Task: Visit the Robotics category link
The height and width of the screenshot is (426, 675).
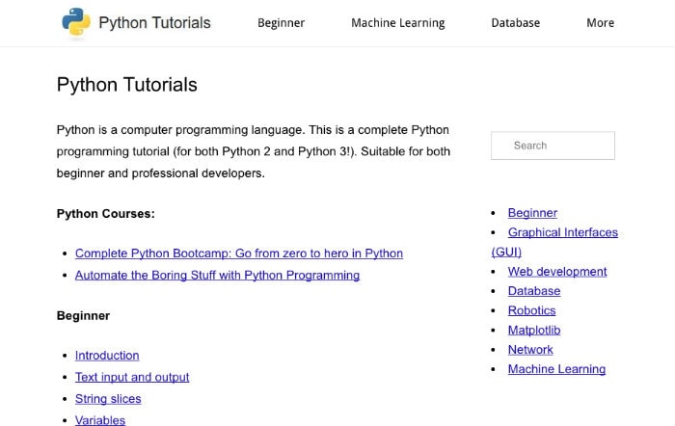Action: click(x=531, y=310)
